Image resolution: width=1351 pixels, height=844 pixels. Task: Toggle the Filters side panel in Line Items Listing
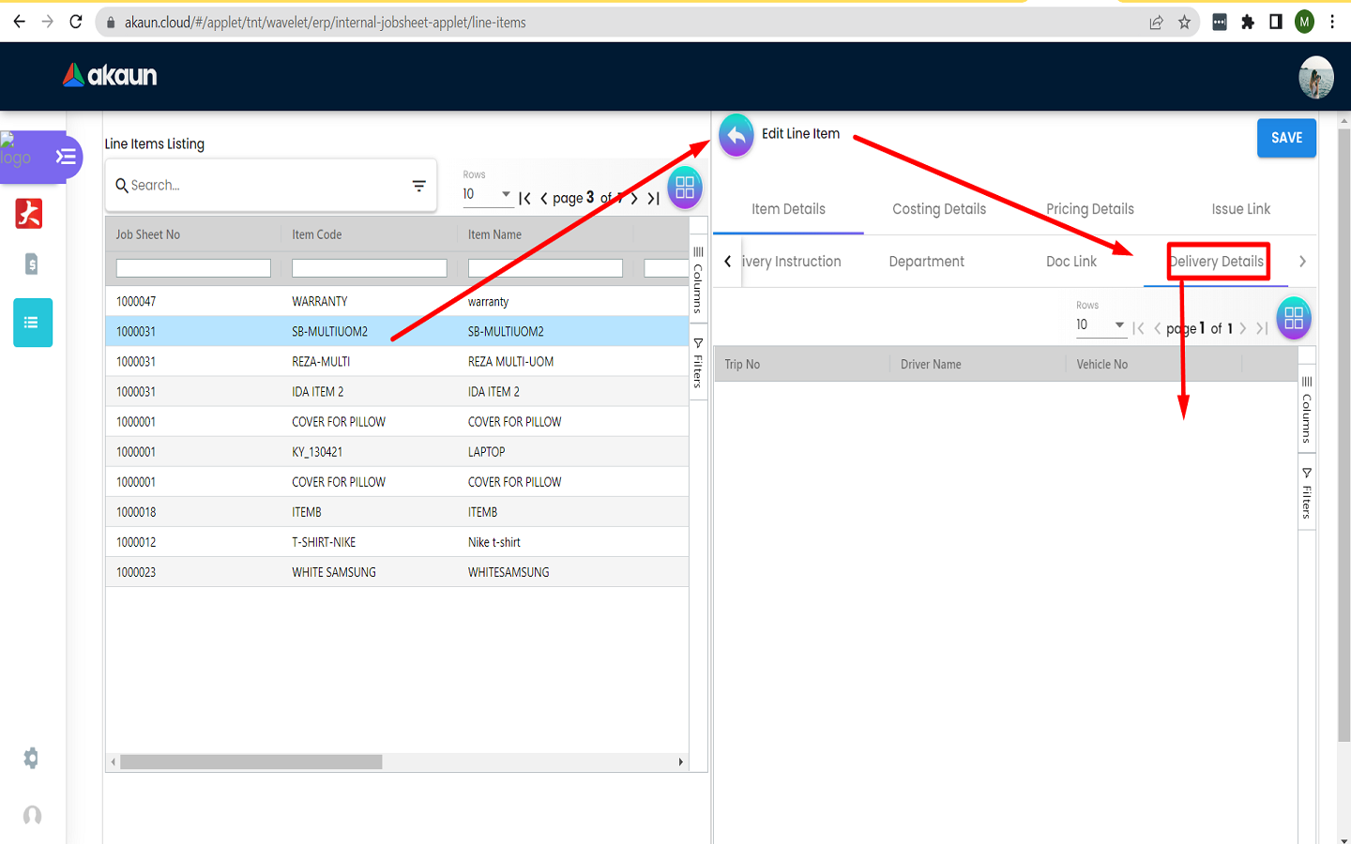pos(698,362)
